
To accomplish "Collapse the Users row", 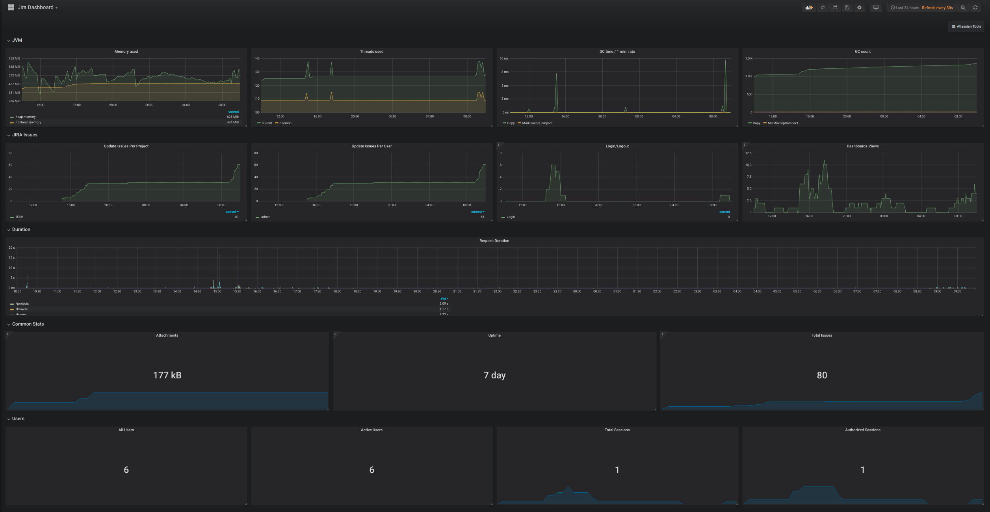I will [15, 419].
